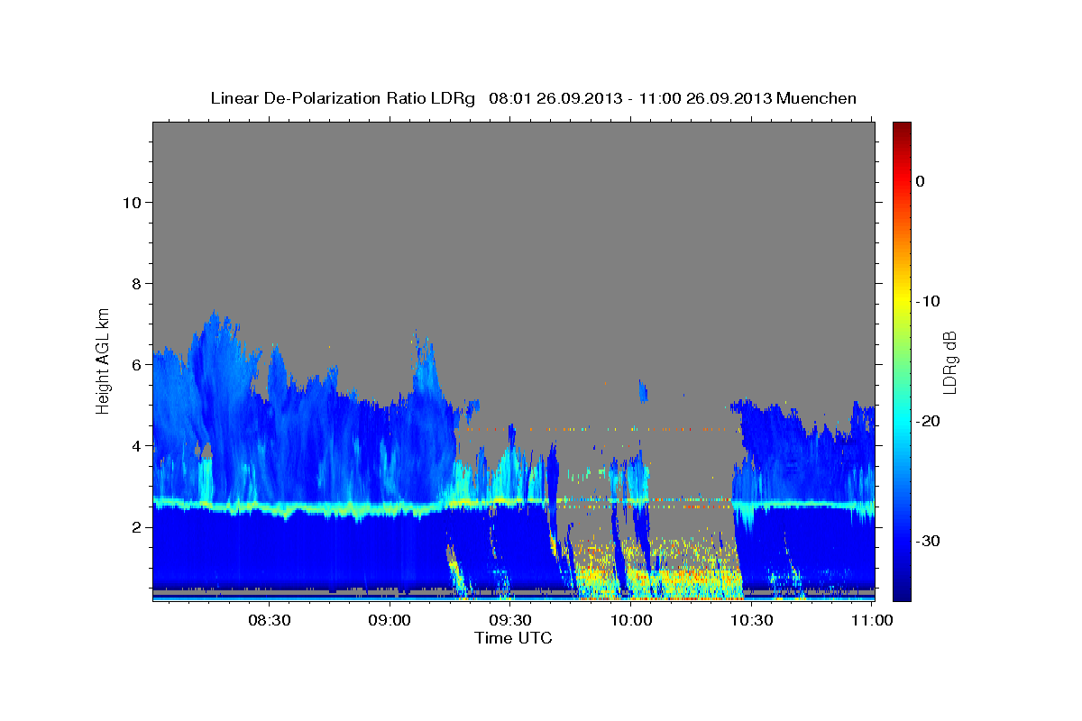Click the 'LDRg dB' colorbar label
Screen dimensions: 1082x721
[949, 362]
